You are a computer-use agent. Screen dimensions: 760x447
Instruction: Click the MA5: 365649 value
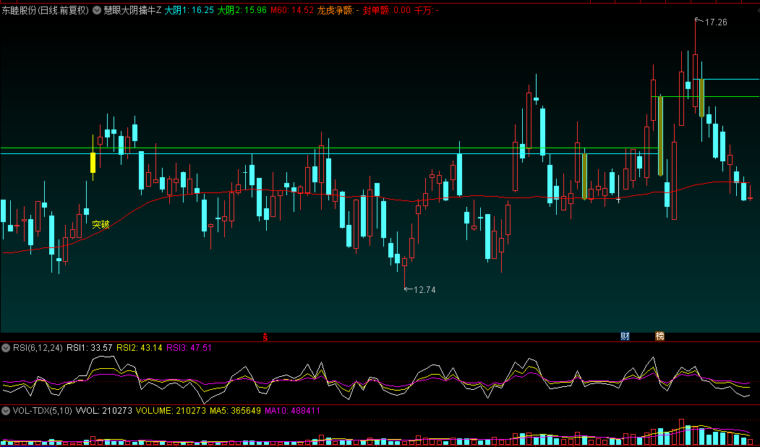[235, 411]
